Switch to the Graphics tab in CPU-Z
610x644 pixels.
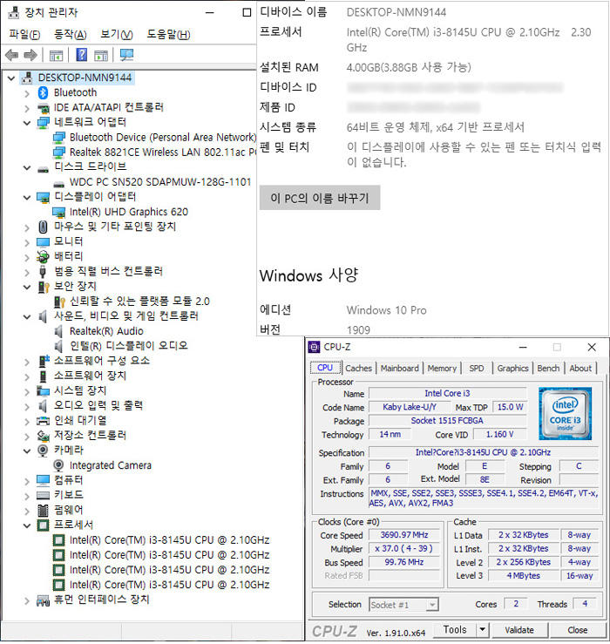click(x=512, y=369)
